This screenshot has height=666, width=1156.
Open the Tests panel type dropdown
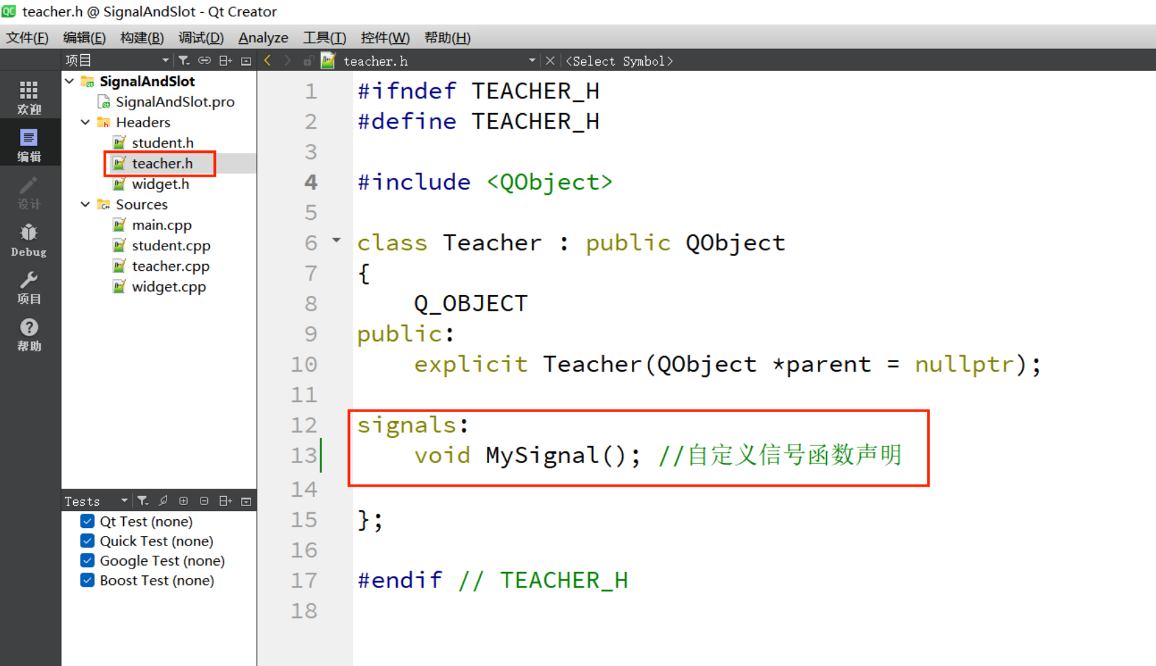click(125, 501)
